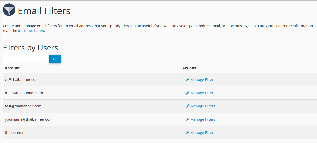Click the wrench icon for yourname@thaibanner.com

click(188, 119)
